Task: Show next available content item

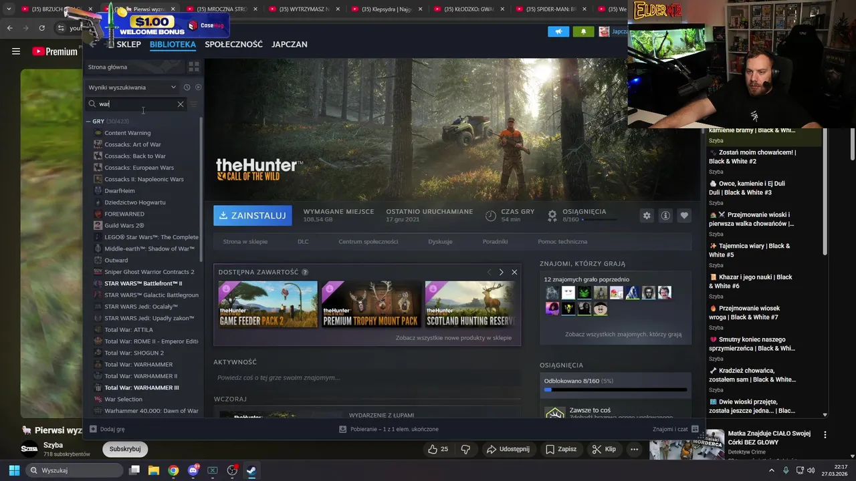Action: point(501,272)
